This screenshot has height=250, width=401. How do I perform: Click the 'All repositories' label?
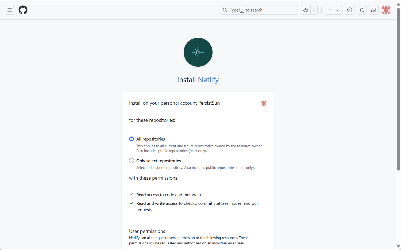pyautogui.click(x=151, y=139)
